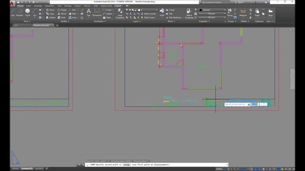Activate the Fillet command
This screenshot has height=171, width=305.
[x=73, y=14]
